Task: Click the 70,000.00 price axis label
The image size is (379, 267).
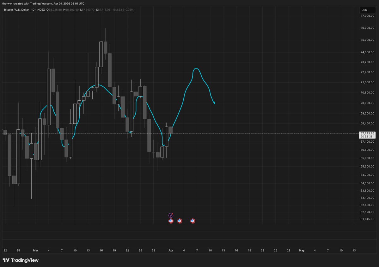Action: tap(367, 103)
